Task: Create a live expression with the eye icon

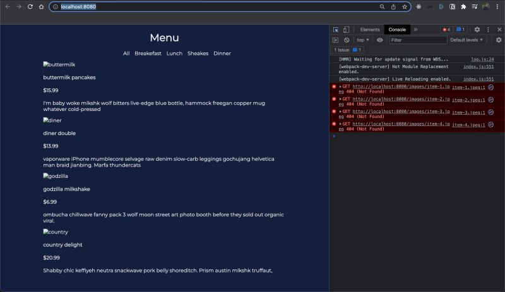Action: (x=380, y=40)
